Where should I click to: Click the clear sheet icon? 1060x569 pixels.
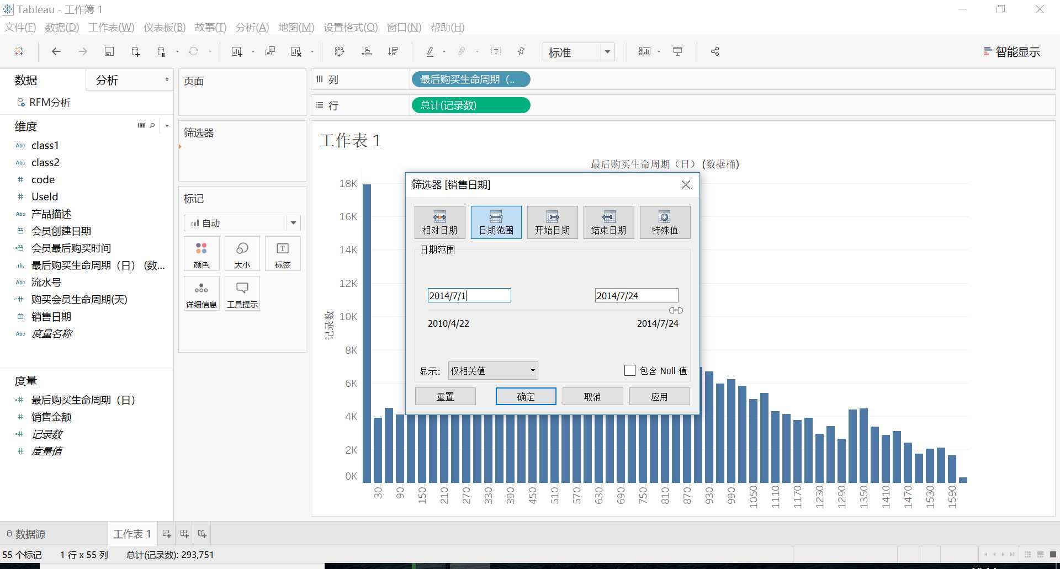(296, 51)
